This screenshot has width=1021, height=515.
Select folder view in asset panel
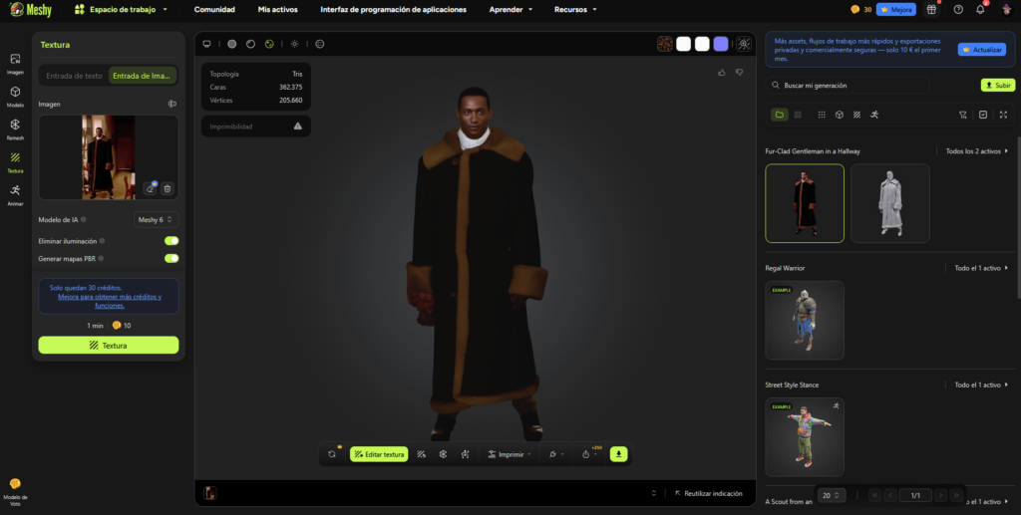tap(780, 115)
